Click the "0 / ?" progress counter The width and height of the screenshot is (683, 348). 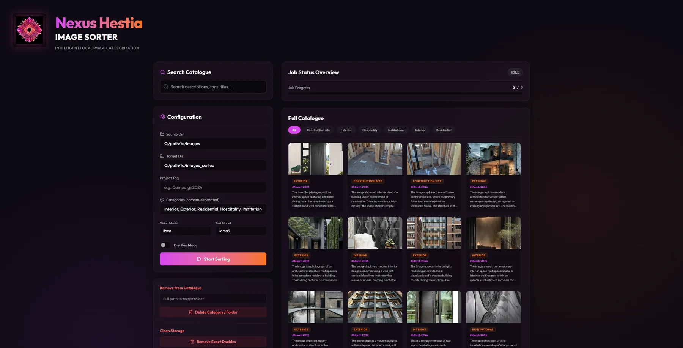[518, 88]
